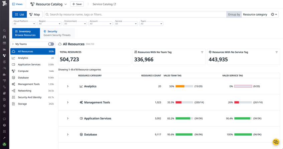Select Storage in the left category list
This screenshot has height=149, width=283.
tap(33, 104)
